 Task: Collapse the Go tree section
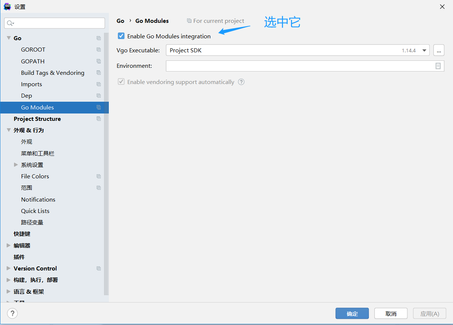(8, 38)
